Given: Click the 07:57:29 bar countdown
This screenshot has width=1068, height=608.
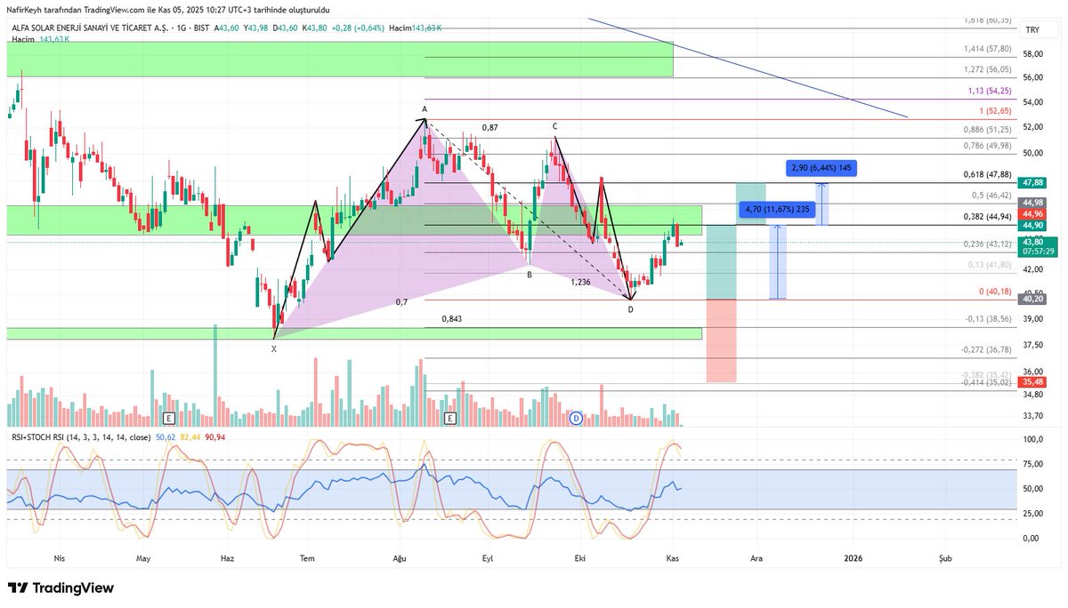Looking at the screenshot, I should 1038,252.
